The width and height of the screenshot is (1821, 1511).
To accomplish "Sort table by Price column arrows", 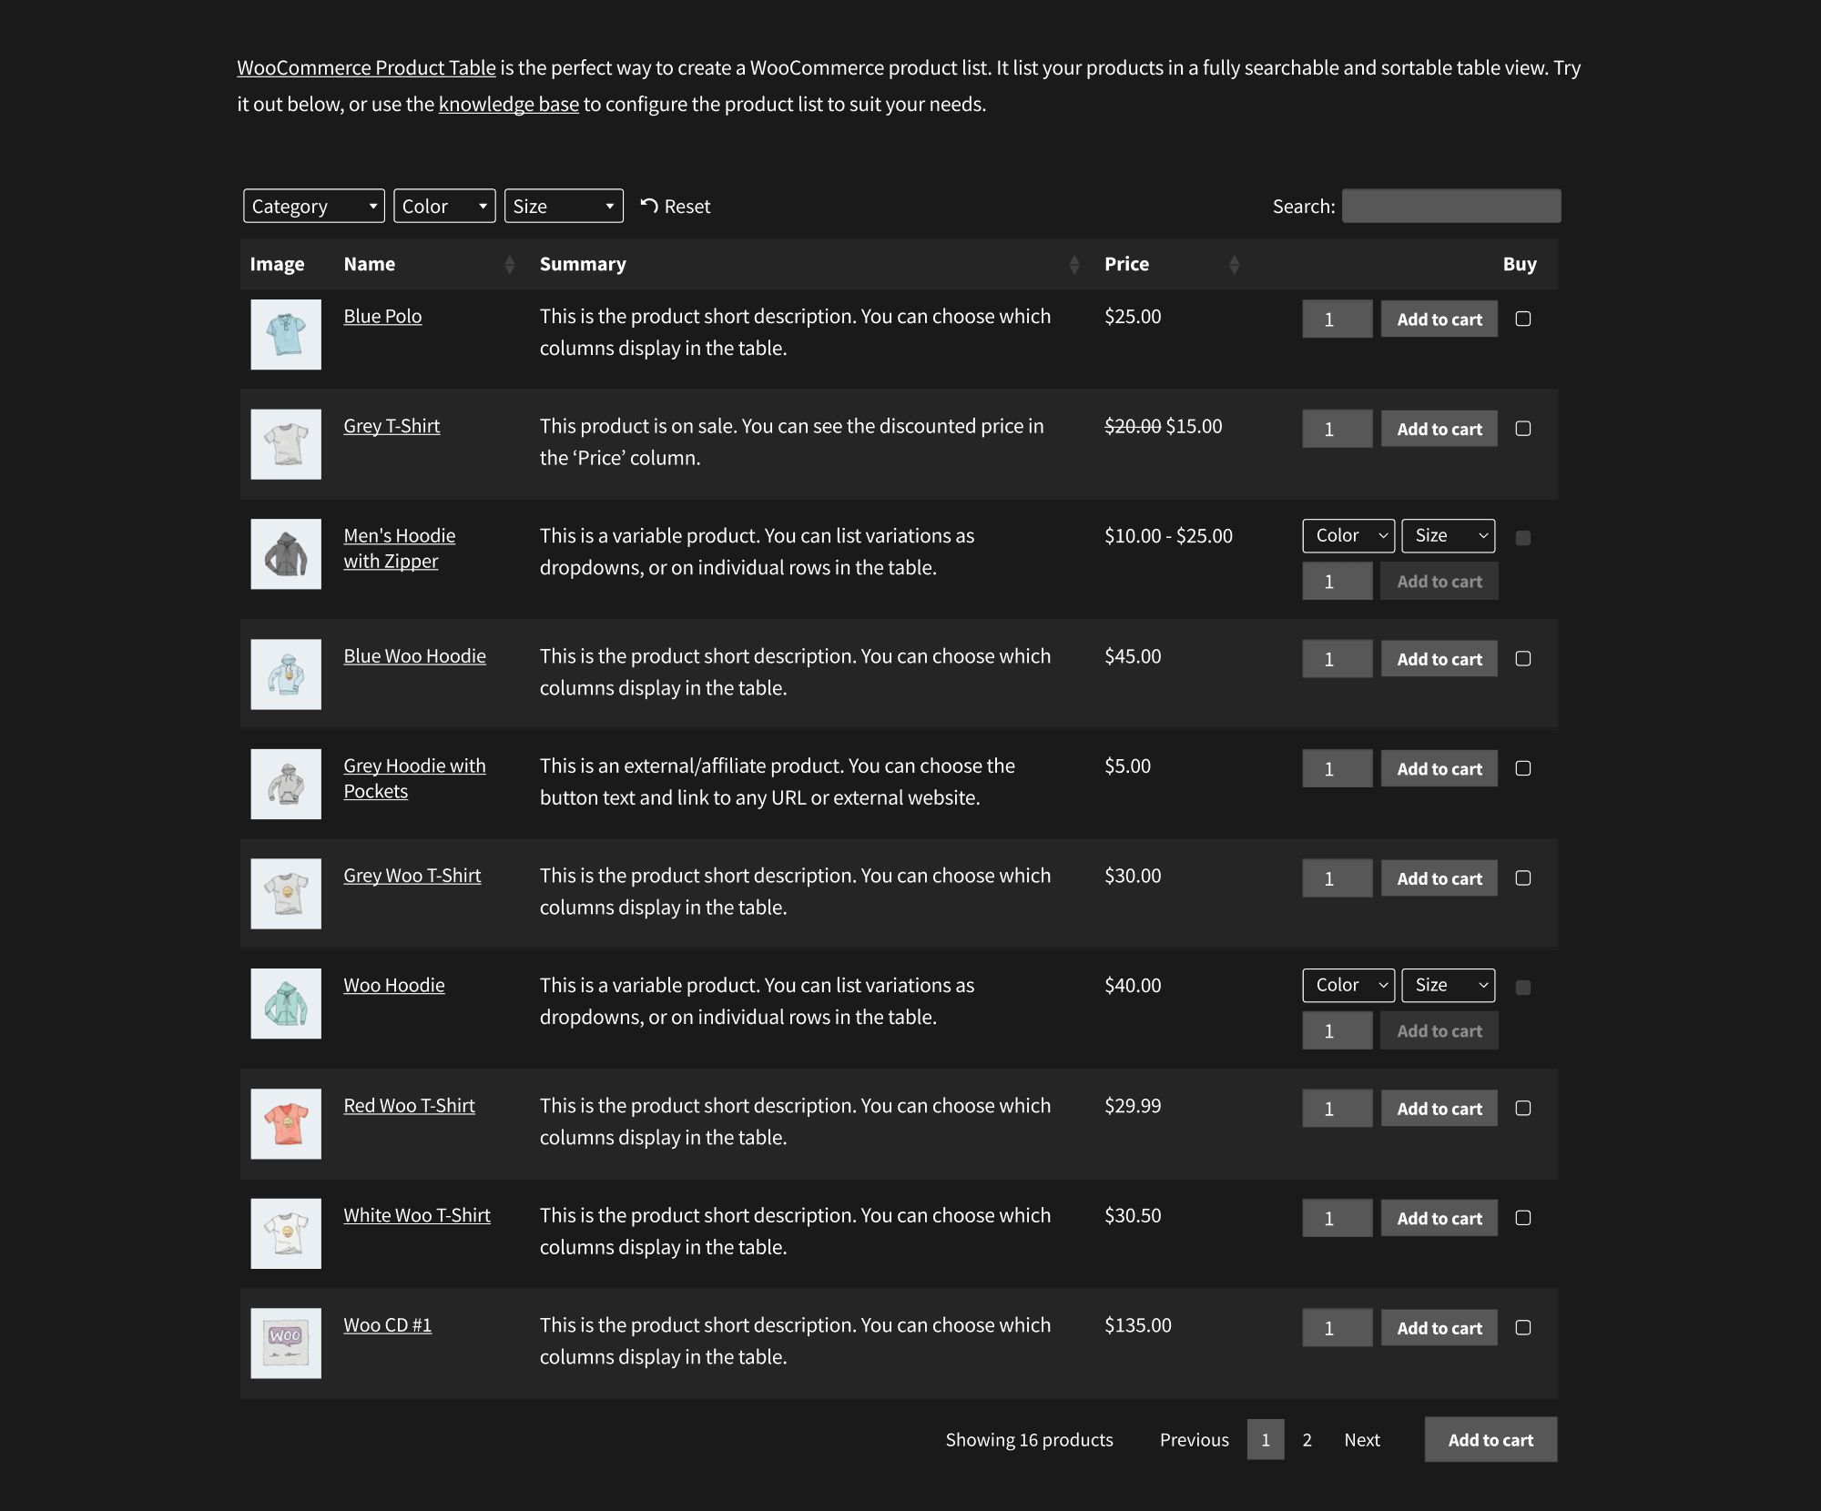I will (1234, 264).
